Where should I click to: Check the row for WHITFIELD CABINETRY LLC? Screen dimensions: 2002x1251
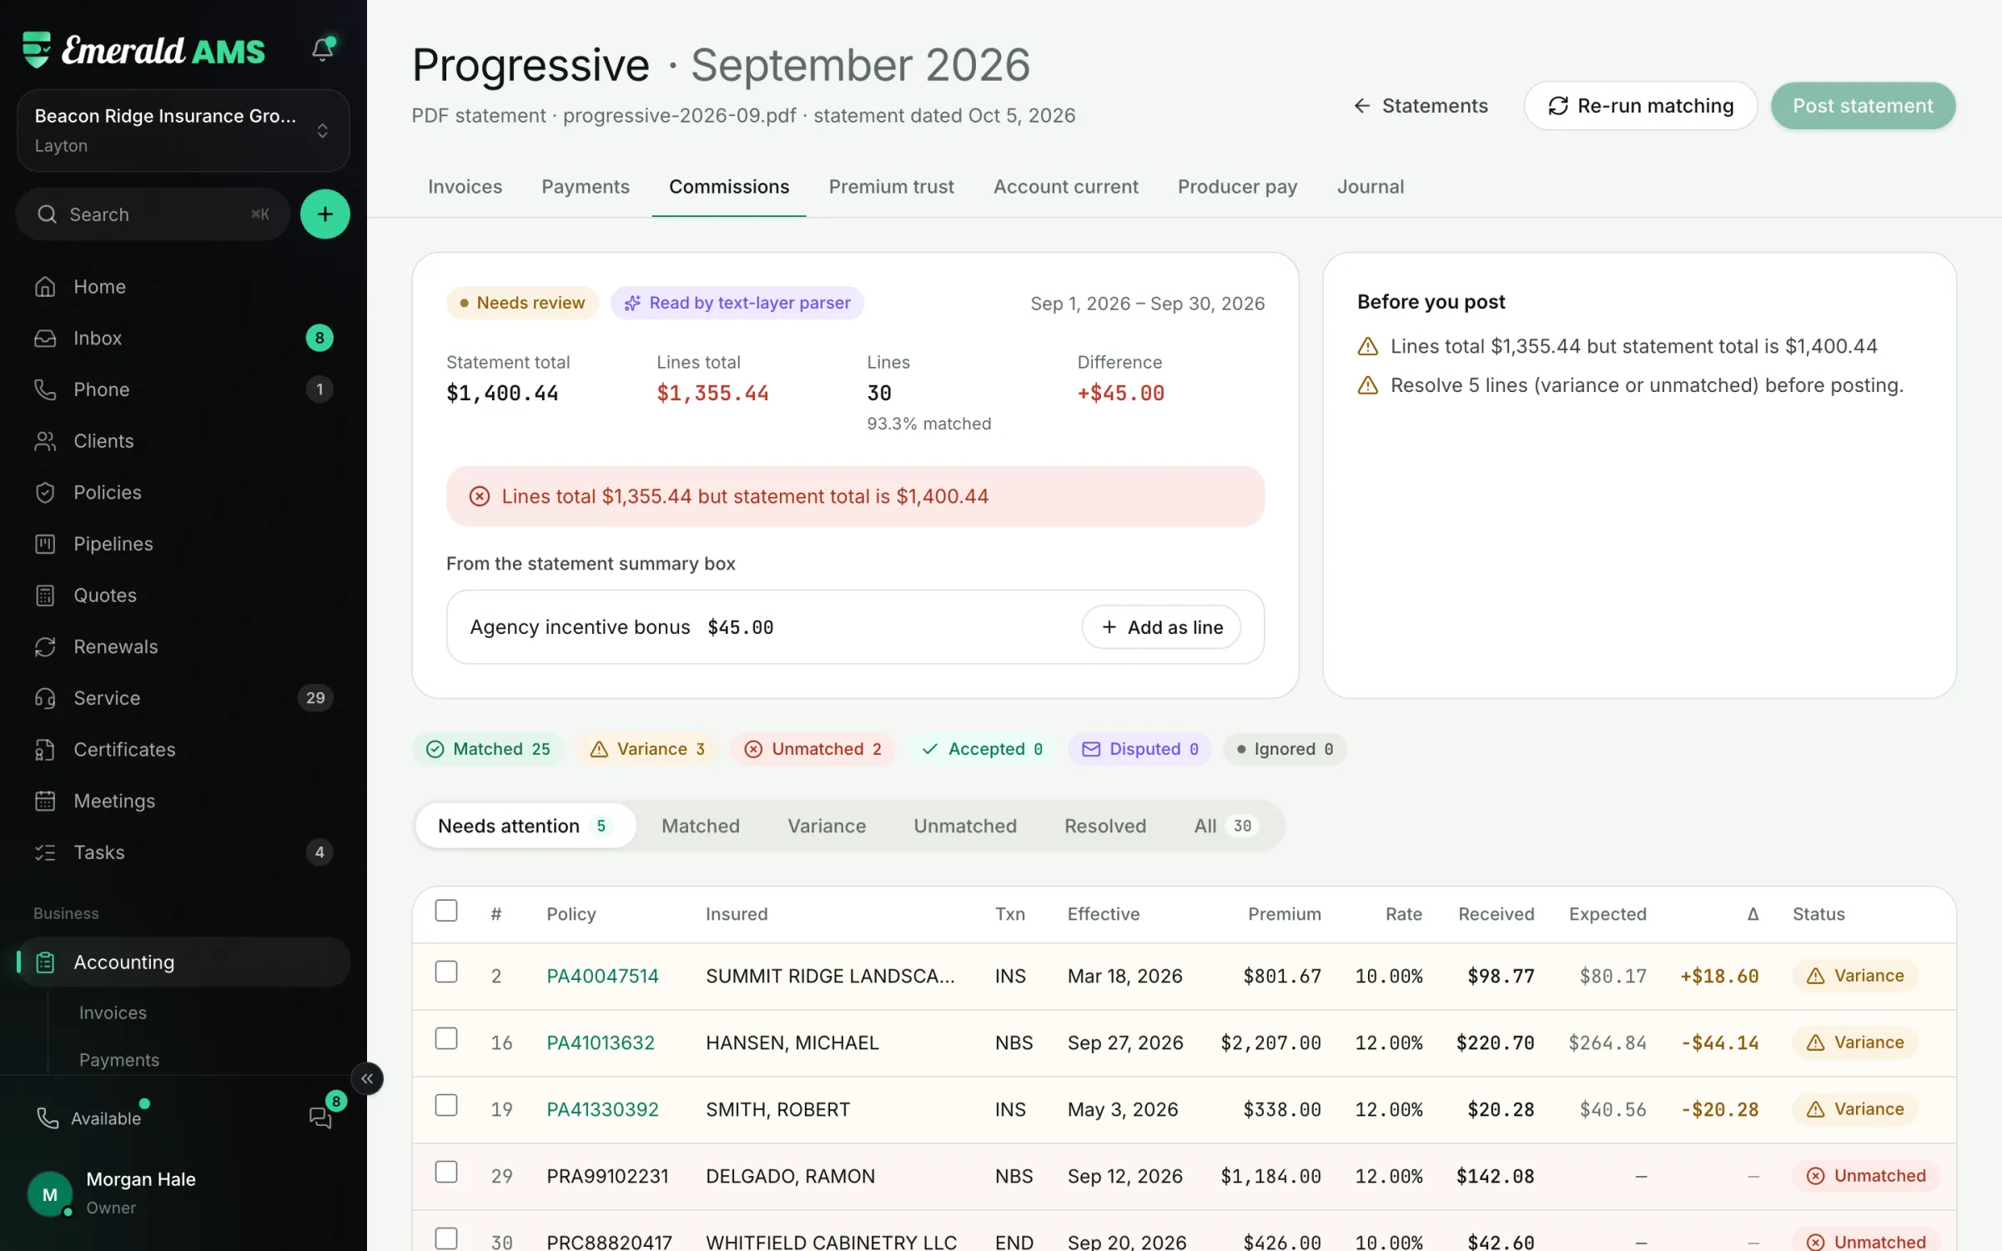coord(446,1238)
